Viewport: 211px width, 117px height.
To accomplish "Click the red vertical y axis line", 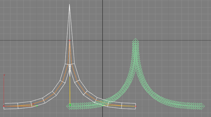I will [4, 90].
